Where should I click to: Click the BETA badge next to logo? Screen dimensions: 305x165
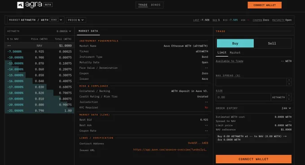[x=48, y=4]
